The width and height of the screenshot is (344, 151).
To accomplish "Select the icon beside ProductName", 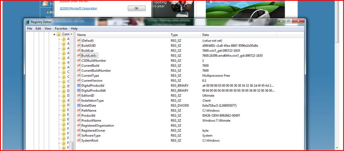I will pyautogui.click(x=79, y=121).
